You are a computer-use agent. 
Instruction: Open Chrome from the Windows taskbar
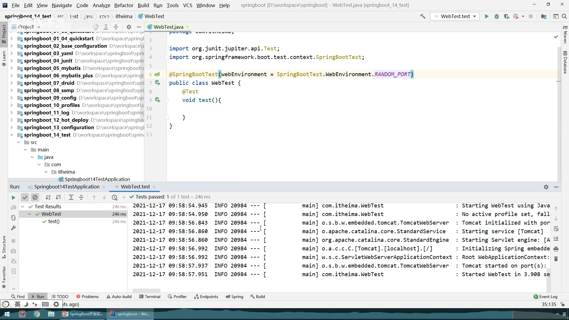point(37,314)
